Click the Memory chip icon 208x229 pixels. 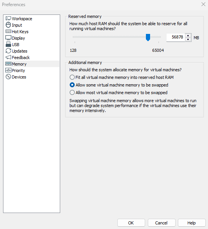pos(8,64)
